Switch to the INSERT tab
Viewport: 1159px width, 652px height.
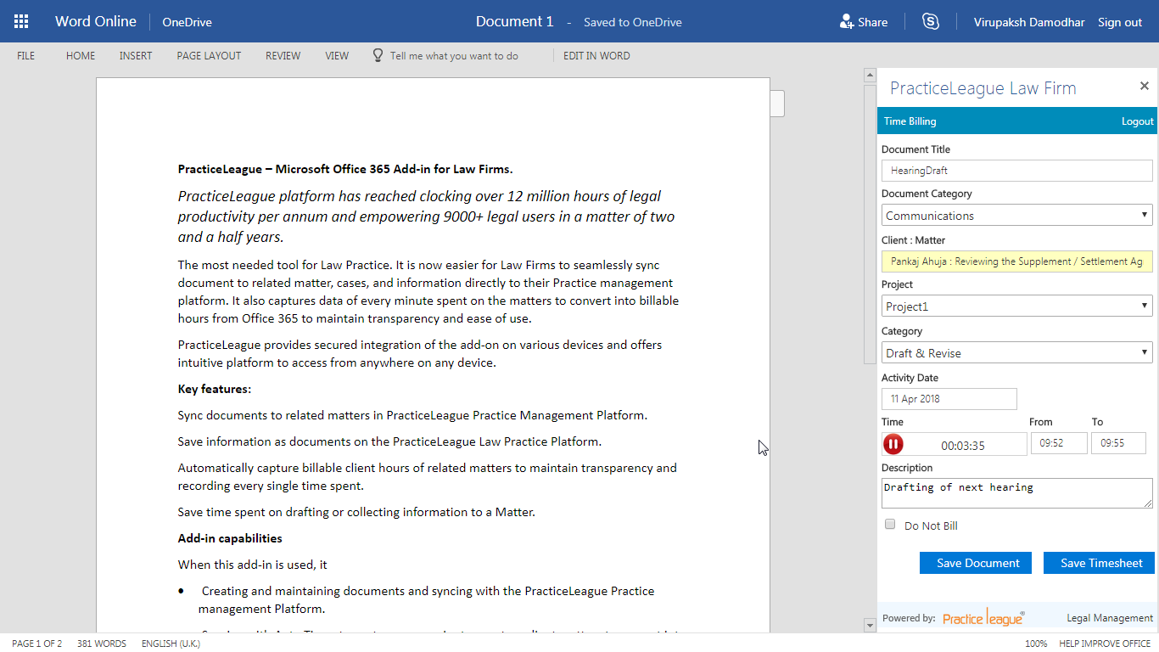[136, 56]
